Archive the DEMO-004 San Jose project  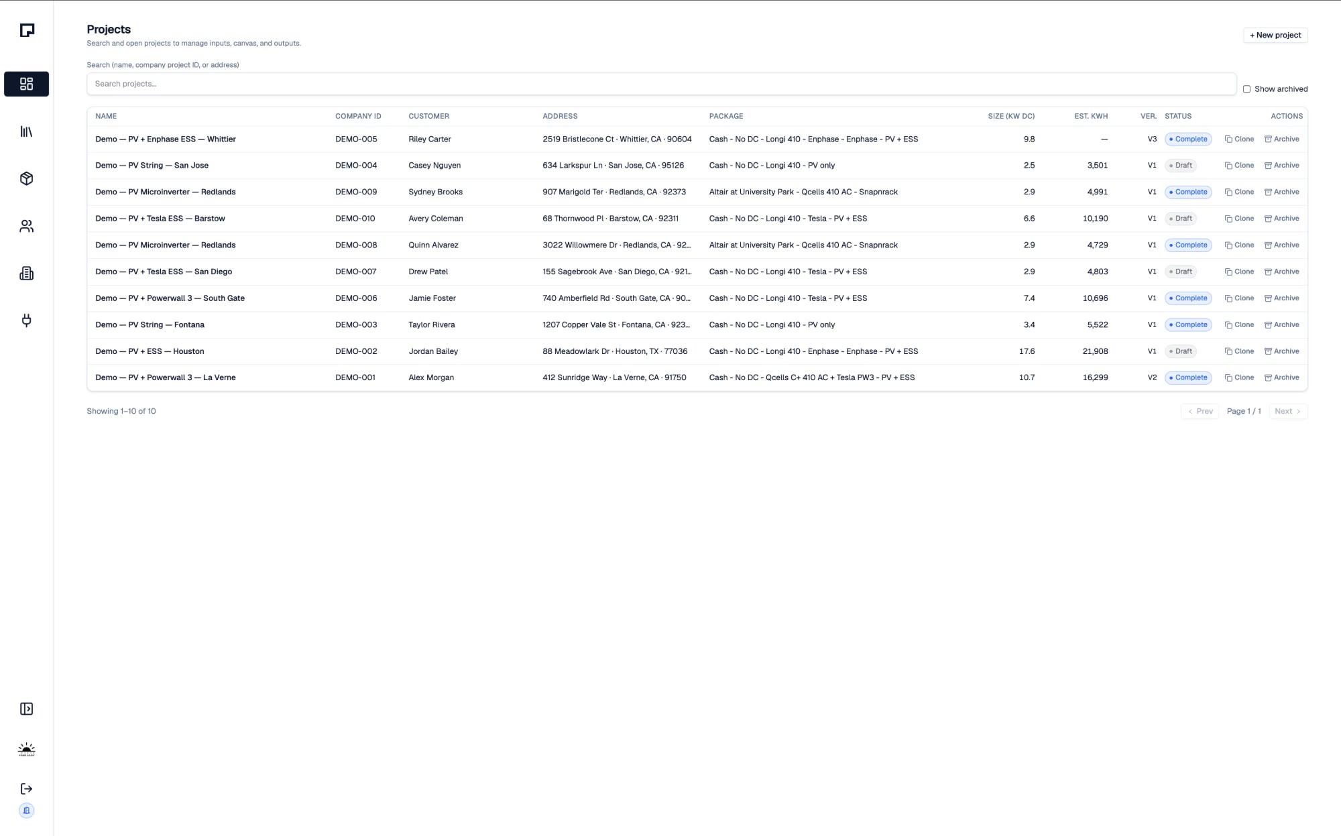tap(1281, 165)
